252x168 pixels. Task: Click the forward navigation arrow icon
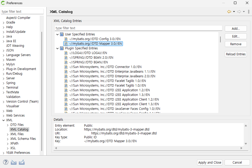239,12
